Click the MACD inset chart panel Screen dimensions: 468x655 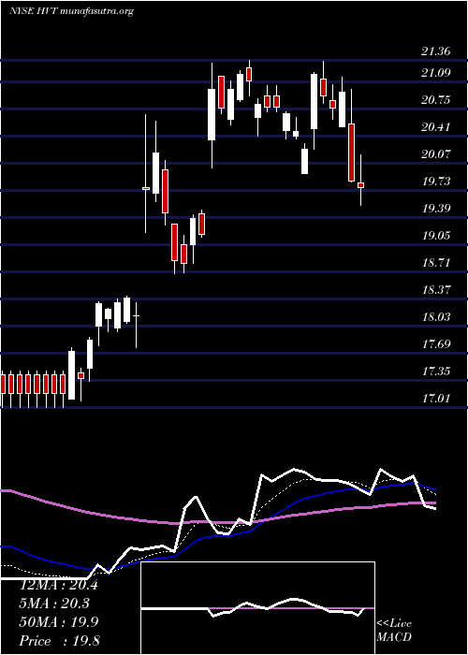coord(257,608)
